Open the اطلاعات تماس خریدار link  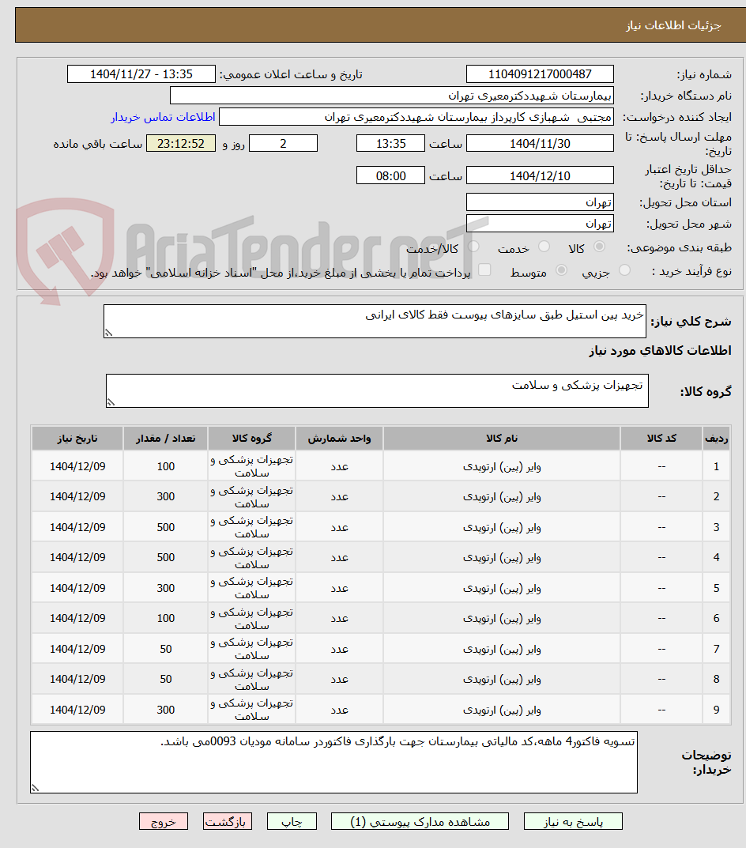[164, 117]
